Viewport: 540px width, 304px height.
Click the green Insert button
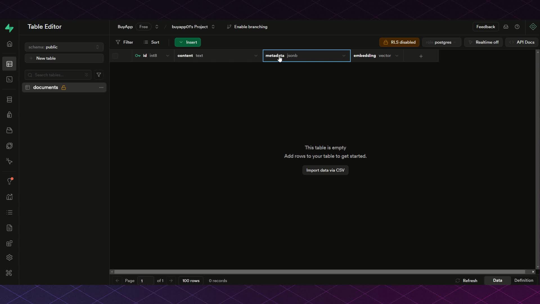point(188,42)
